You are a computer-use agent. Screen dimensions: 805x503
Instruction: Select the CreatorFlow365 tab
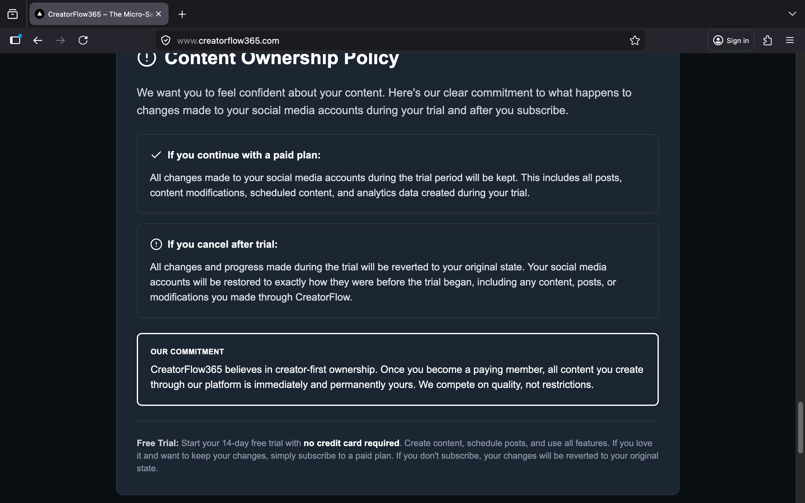coord(97,14)
